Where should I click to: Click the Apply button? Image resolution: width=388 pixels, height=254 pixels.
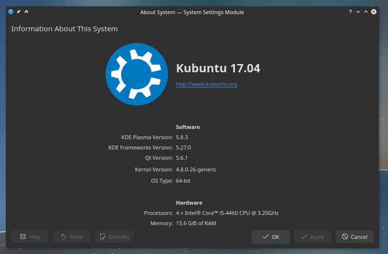313,237
